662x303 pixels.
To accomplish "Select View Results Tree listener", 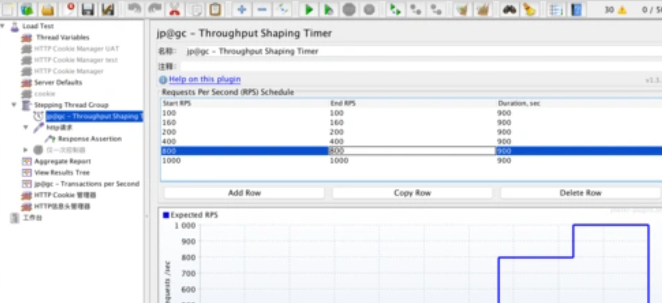I will [62, 173].
